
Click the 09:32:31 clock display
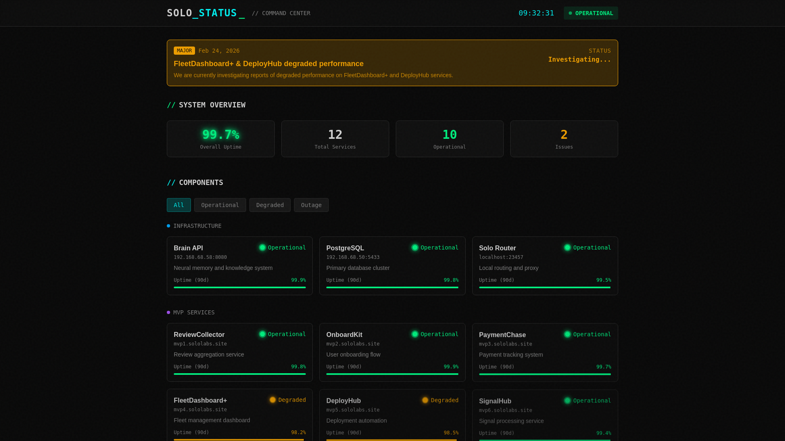pos(536,13)
